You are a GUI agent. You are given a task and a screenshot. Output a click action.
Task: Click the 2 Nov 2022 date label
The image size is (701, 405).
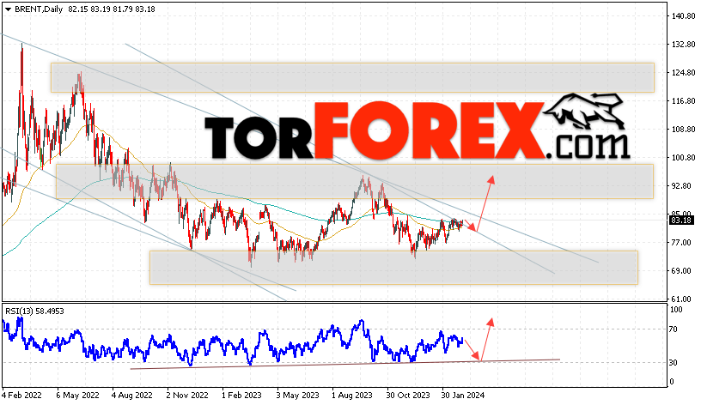[x=187, y=396]
